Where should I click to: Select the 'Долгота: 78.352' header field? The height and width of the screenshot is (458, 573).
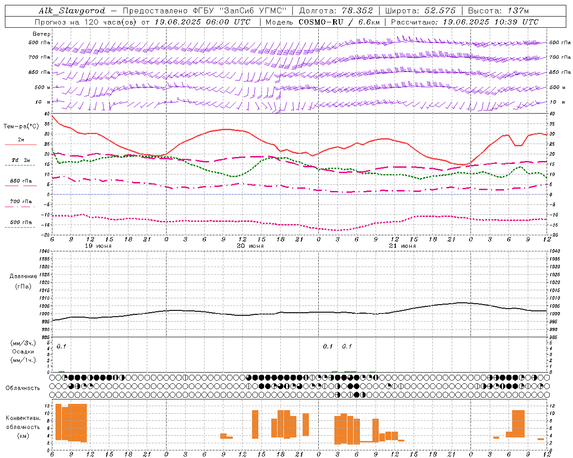click(x=336, y=11)
